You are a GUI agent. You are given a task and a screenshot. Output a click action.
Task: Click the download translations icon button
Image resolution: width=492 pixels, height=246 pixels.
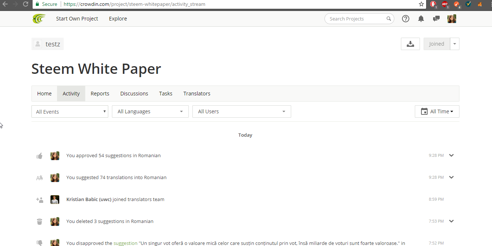click(x=410, y=44)
